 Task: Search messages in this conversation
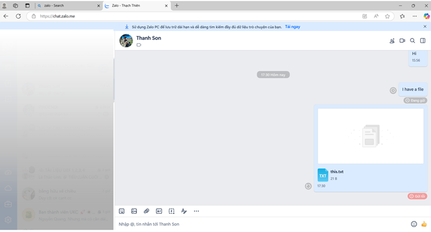[412, 40]
